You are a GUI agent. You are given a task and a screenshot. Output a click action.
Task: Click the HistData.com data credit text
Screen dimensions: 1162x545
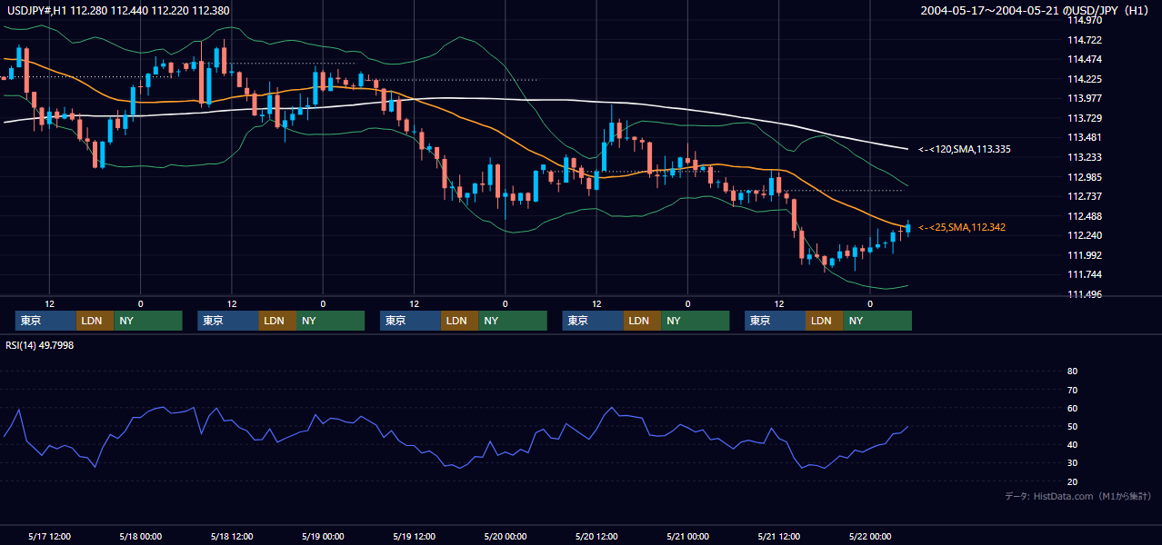pyautogui.click(x=1078, y=496)
